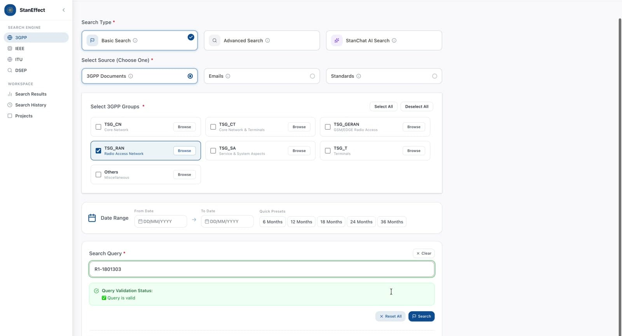Clear the search query
This screenshot has width=622, height=336.
pos(424,253)
